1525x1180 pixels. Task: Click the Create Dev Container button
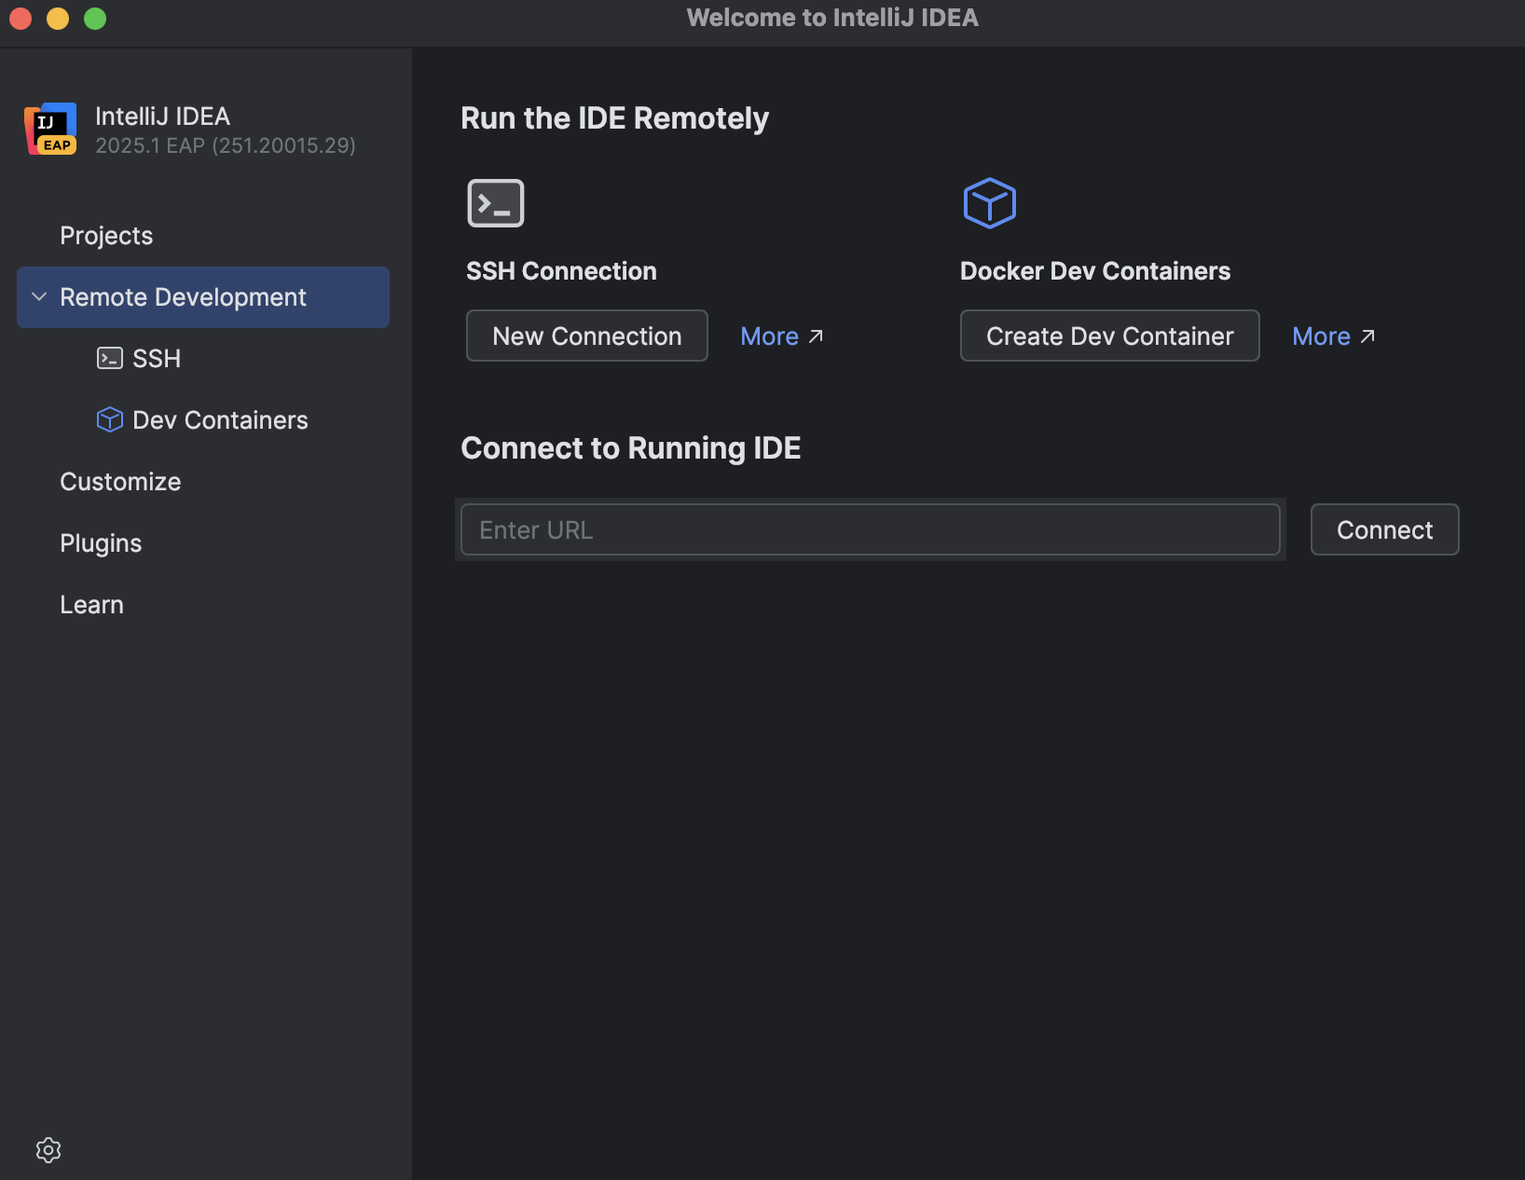point(1109,336)
